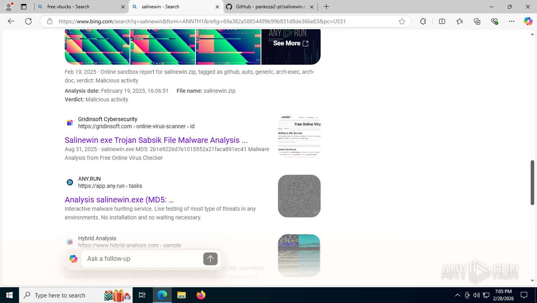Open the network tray icon

pos(486,295)
